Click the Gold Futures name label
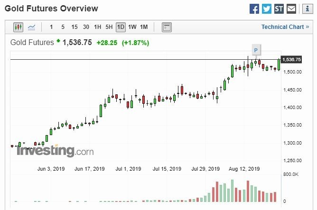The width and height of the screenshot is (317, 210). (x=32, y=43)
